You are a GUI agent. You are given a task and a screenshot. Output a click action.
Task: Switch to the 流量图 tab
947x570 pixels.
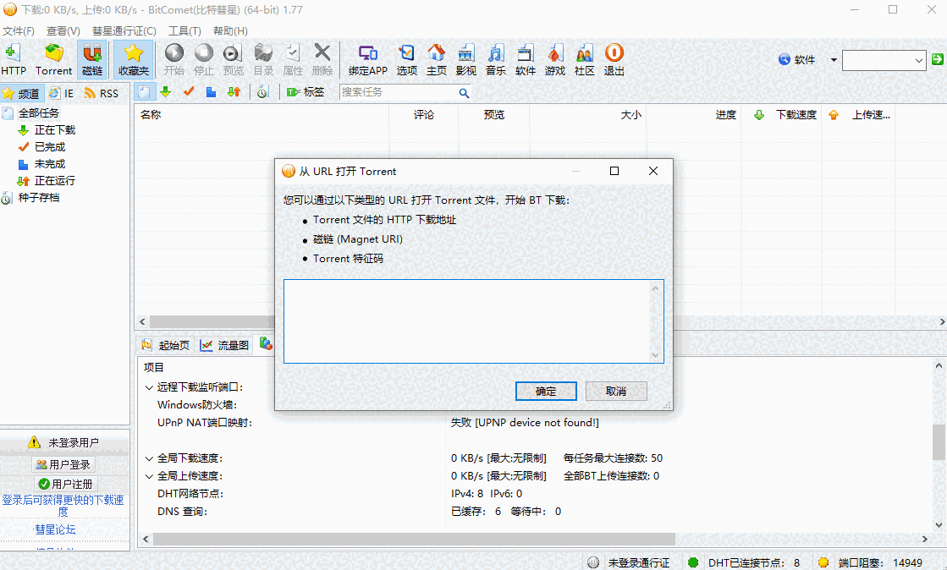224,345
